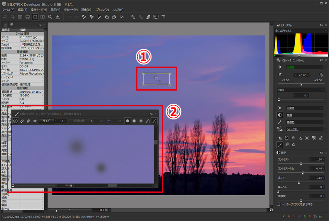329x221 pixels.
Task: Enable the tone curve graph display checkbox
Action: [278, 204]
